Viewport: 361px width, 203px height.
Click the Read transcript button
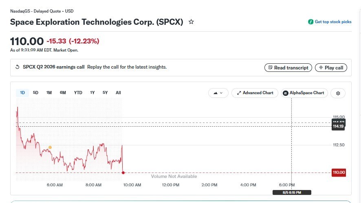click(x=288, y=68)
